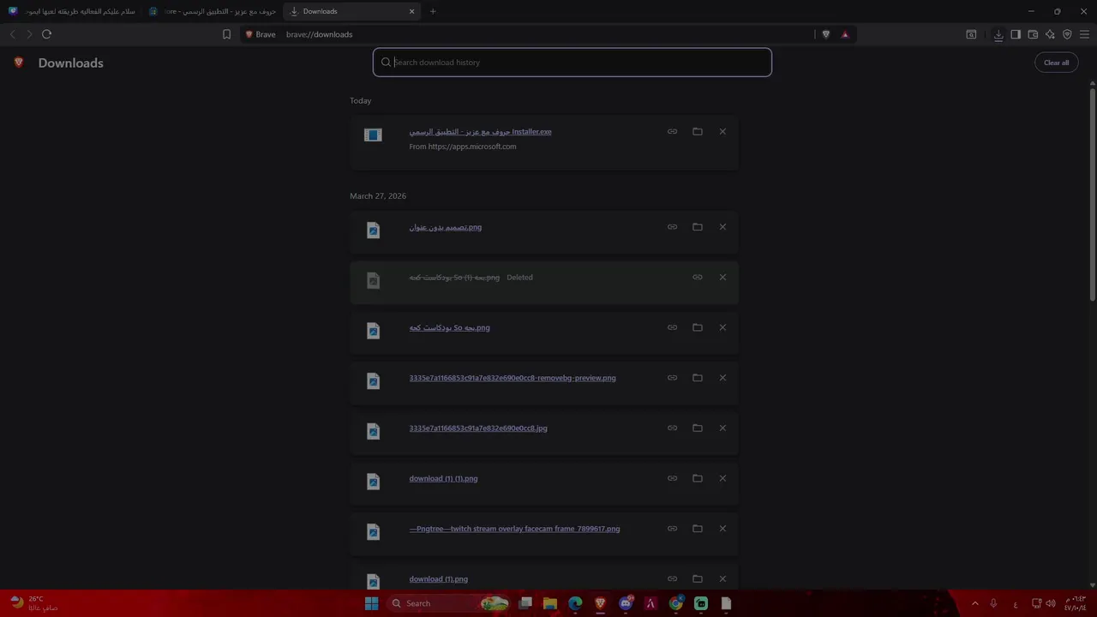Open the downloads toolbar icon

click(x=998, y=34)
